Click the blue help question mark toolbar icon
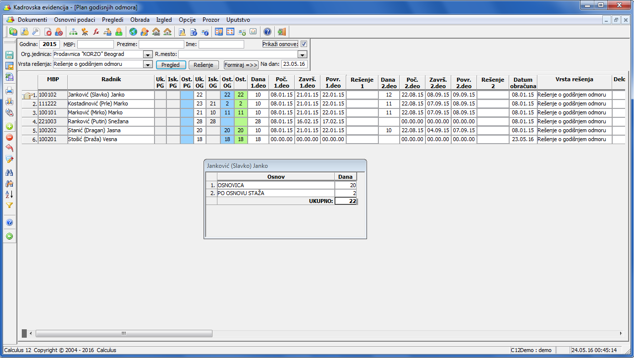 267,32
